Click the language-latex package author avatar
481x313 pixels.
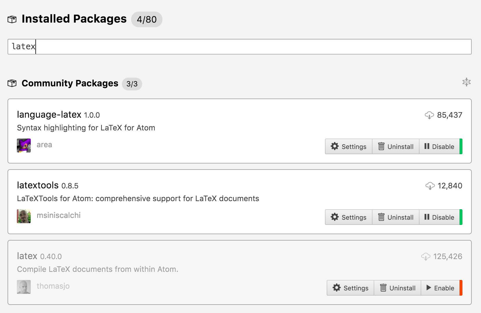pyautogui.click(x=24, y=145)
